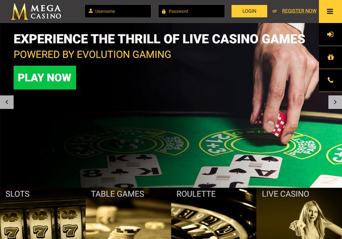Click the Mega Casino logo
This screenshot has height=239, width=342.
point(36,12)
